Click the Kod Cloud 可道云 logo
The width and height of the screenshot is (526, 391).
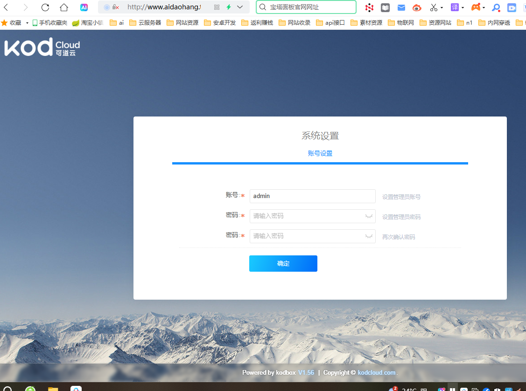coord(42,48)
